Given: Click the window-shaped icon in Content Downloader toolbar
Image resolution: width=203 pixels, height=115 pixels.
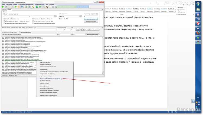Looking at the screenshot, I should (22, 7).
